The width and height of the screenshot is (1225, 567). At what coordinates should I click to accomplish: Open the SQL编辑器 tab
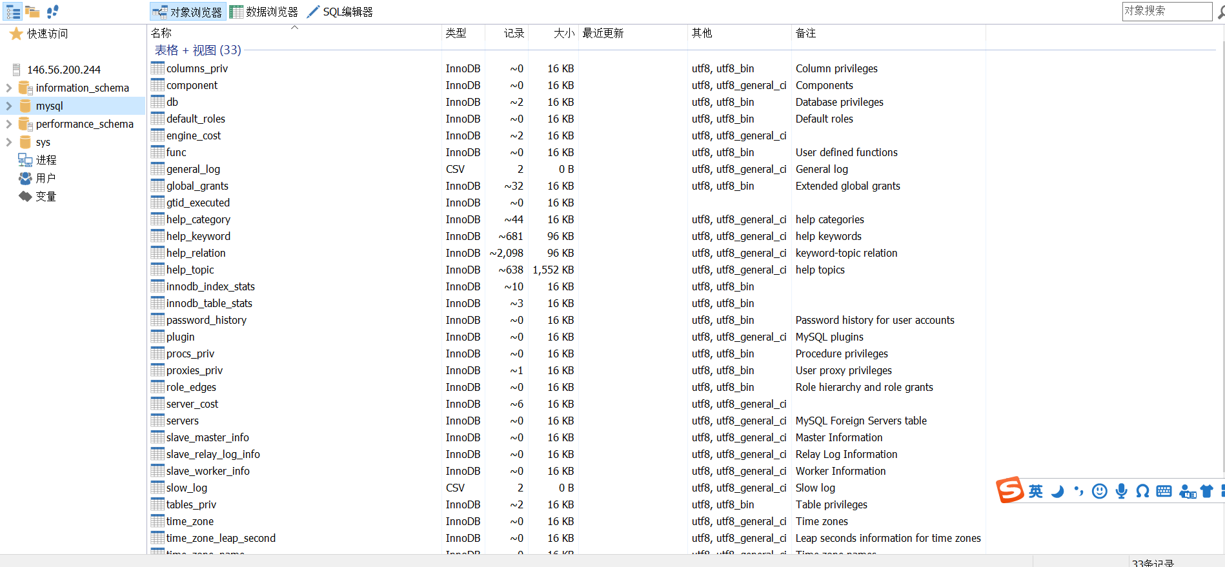(x=340, y=12)
